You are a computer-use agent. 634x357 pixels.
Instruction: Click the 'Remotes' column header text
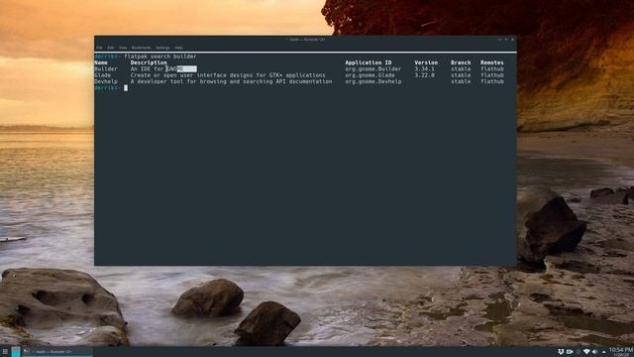pos(492,62)
